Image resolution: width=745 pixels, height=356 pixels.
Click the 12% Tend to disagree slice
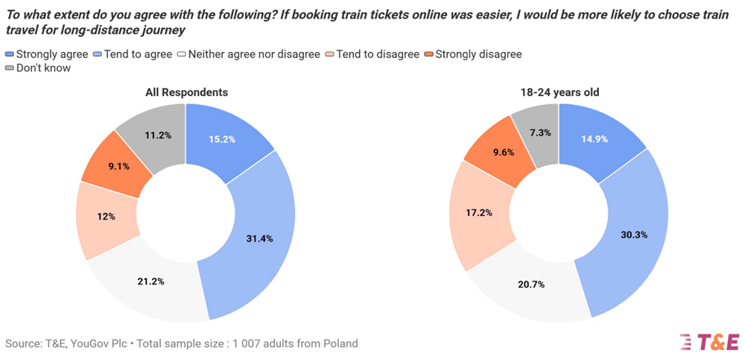[x=106, y=217]
